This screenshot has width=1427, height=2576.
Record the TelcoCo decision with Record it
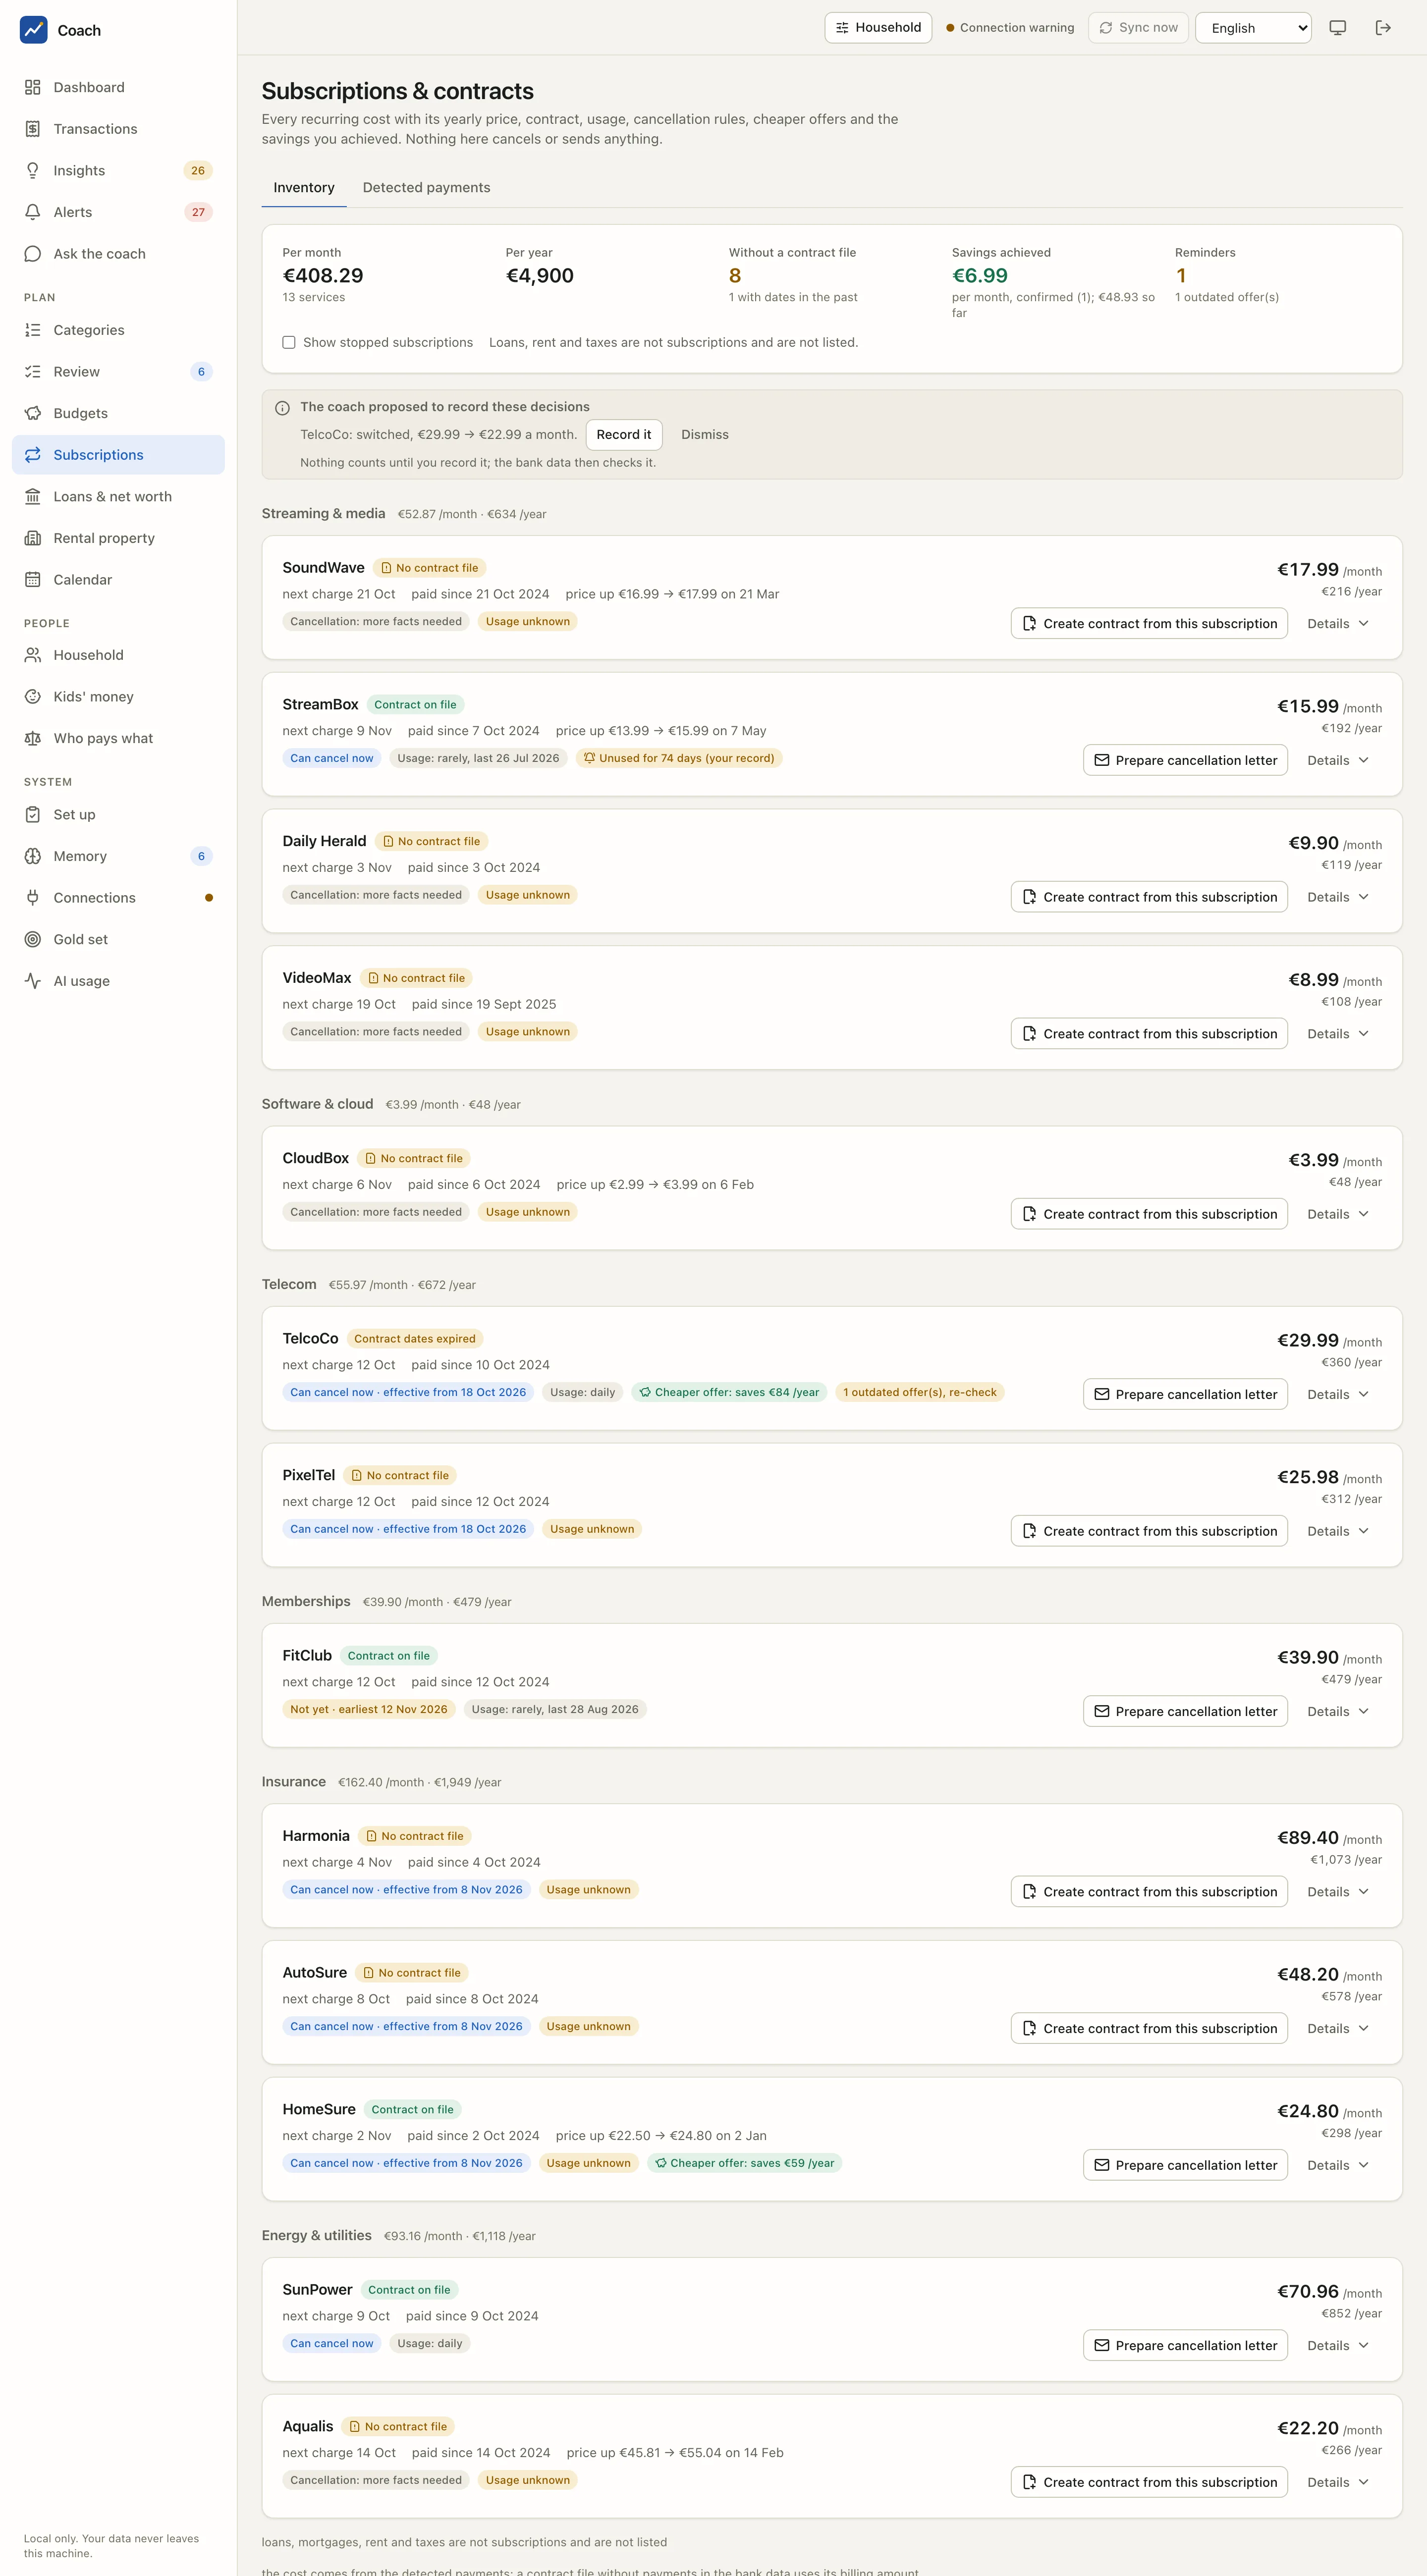(x=624, y=435)
